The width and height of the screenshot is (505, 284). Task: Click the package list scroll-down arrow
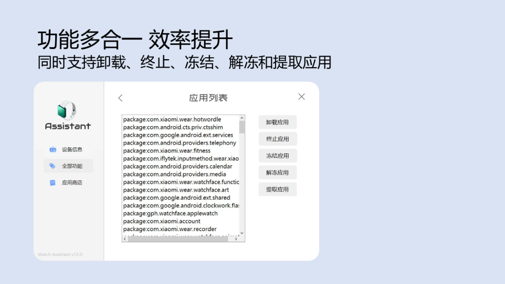click(x=242, y=232)
